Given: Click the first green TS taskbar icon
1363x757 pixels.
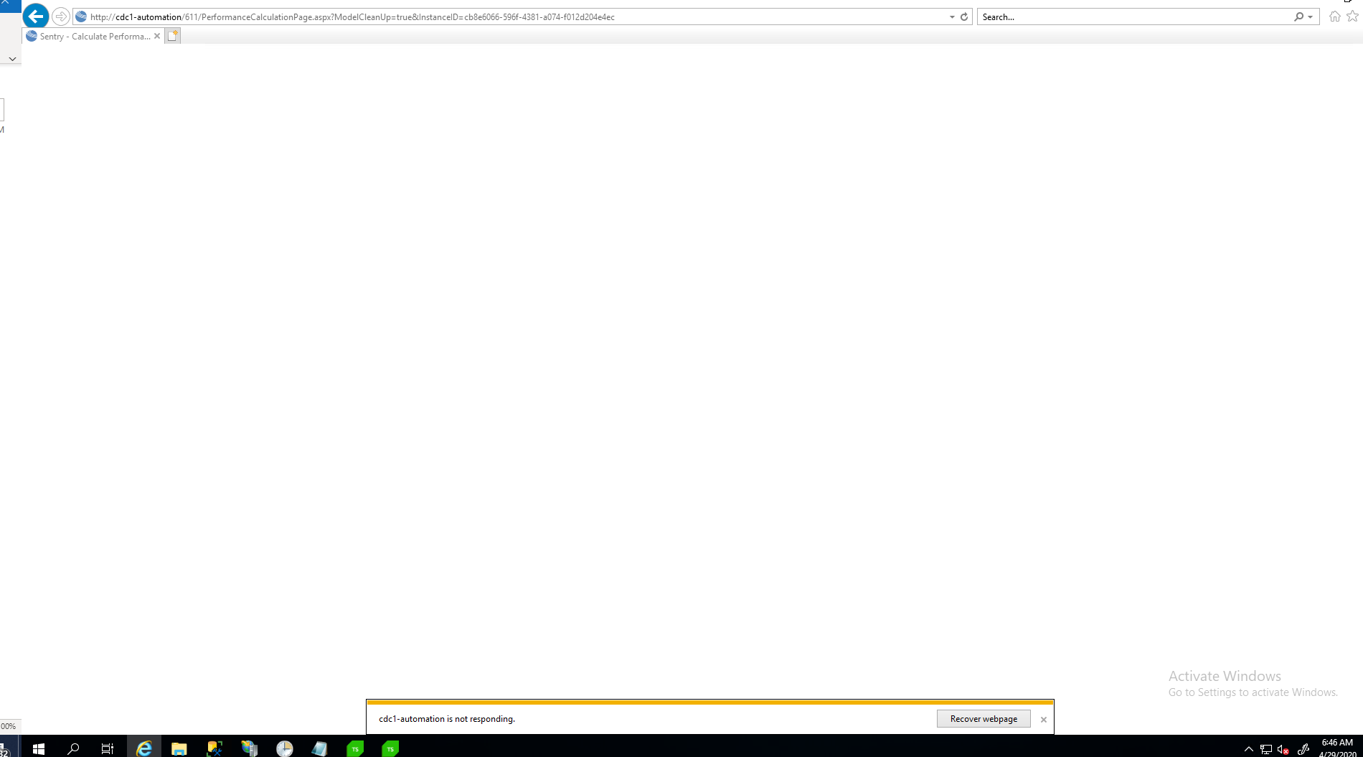Looking at the screenshot, I should (355, 748).
